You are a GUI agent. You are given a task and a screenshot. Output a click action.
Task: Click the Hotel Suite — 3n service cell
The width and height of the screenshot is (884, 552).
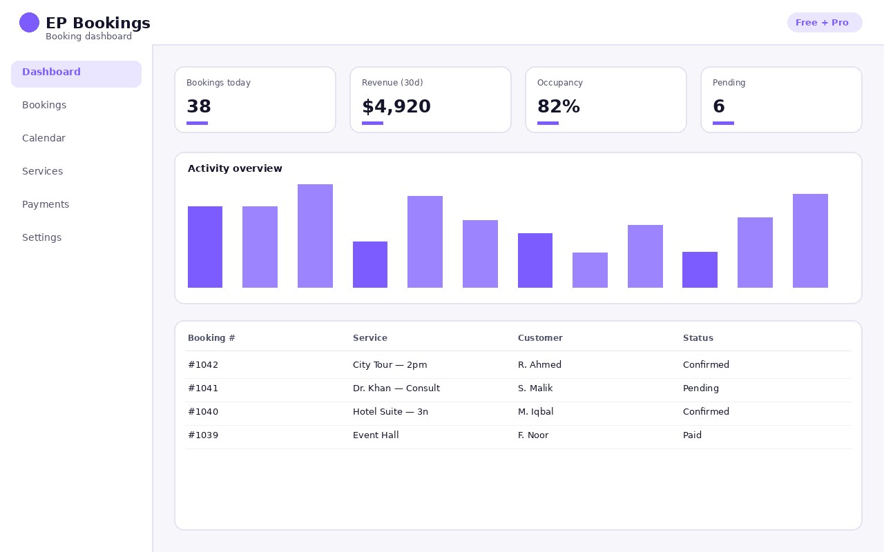pyautogui.click(x=390, y=412)
